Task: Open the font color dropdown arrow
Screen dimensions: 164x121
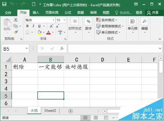Action: click(53, 32)
